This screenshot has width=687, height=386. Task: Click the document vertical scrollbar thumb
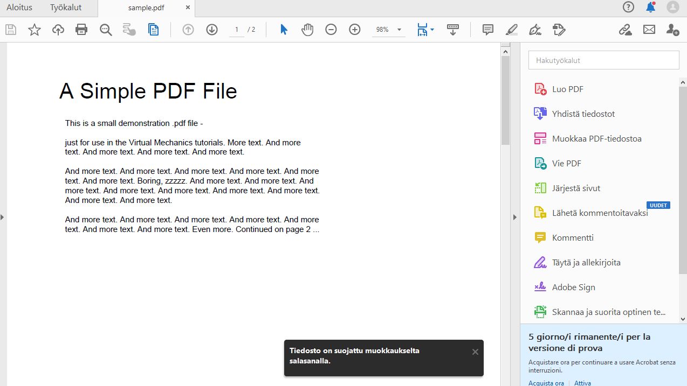click(505, 100)
